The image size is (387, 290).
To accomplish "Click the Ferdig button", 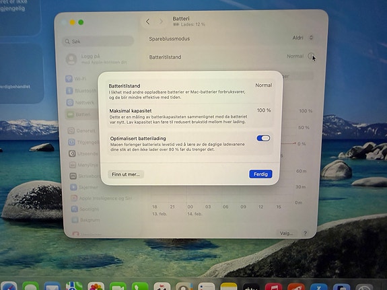I will point(260,174).
